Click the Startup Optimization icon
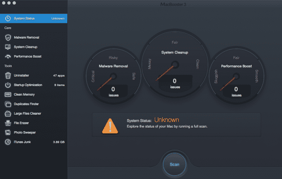 8,85
